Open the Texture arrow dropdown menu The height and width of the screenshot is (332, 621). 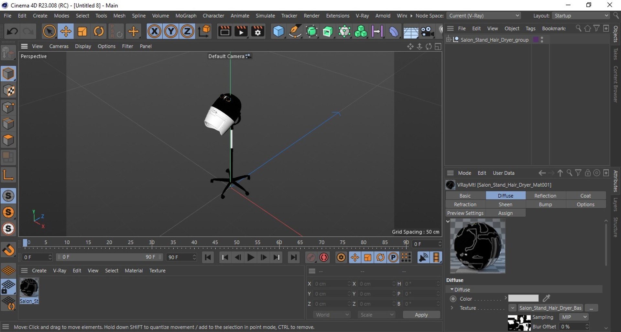512,308
